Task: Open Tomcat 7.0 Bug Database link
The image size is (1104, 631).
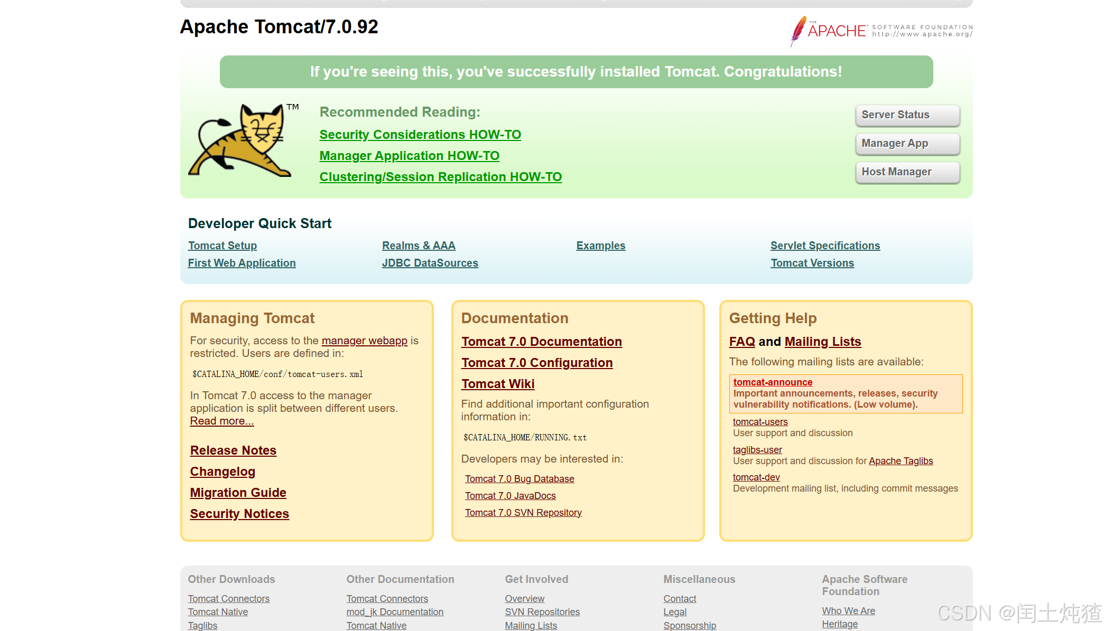Action: [519, 479]
